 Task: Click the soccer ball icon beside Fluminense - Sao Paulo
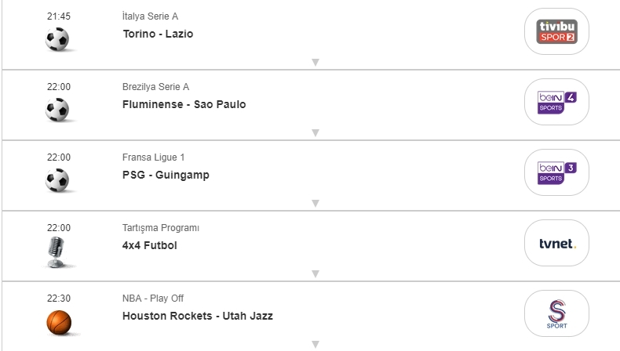(x=57, y=110)
